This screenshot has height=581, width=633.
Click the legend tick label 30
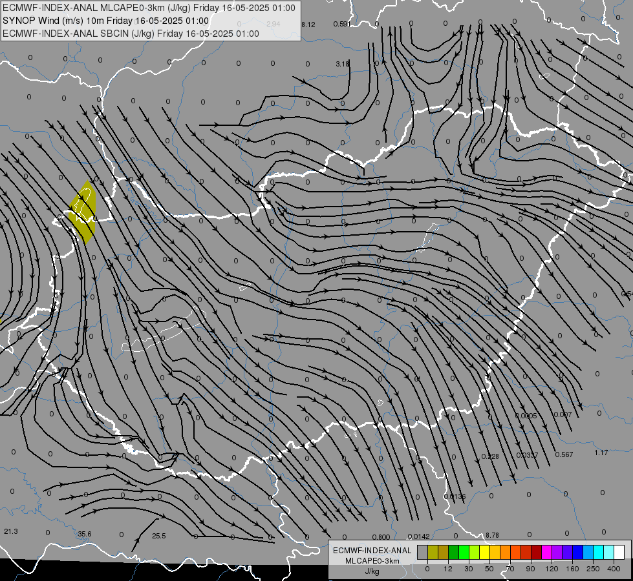click(469, 569)
